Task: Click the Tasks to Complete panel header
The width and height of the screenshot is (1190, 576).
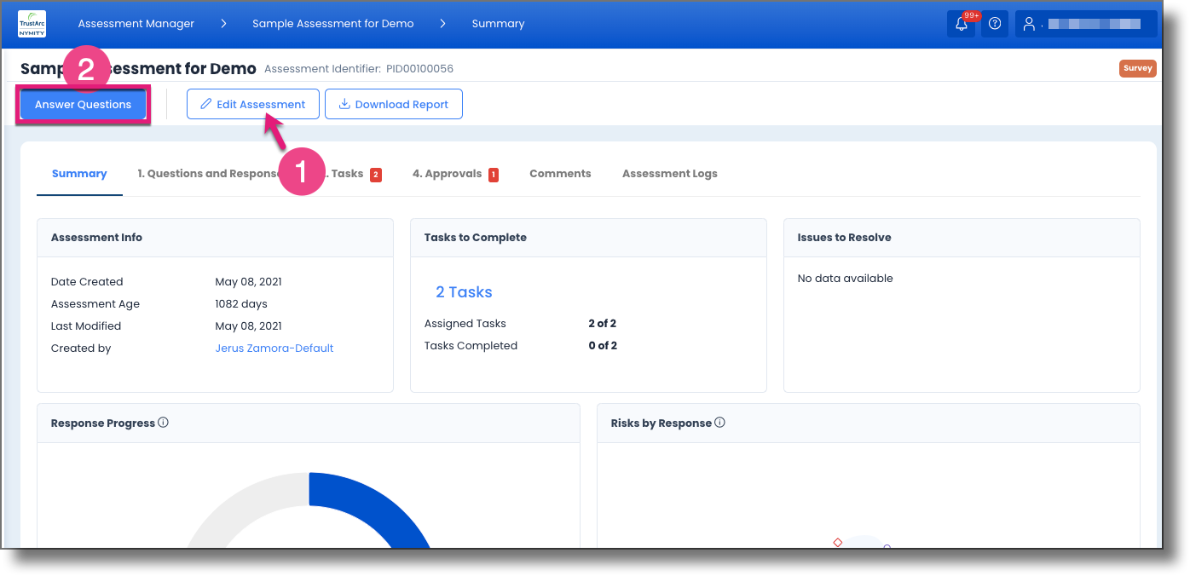Action: pyautogui.click(x=588, y=238)
